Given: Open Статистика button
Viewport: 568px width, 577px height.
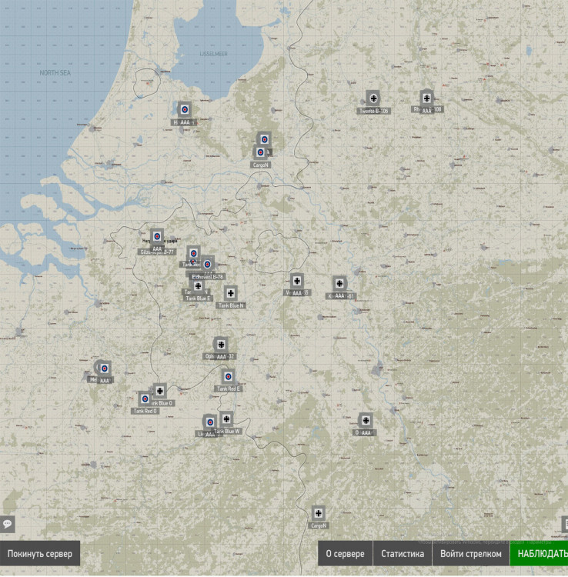Looking at the screenshot, I should click(403, 553).
